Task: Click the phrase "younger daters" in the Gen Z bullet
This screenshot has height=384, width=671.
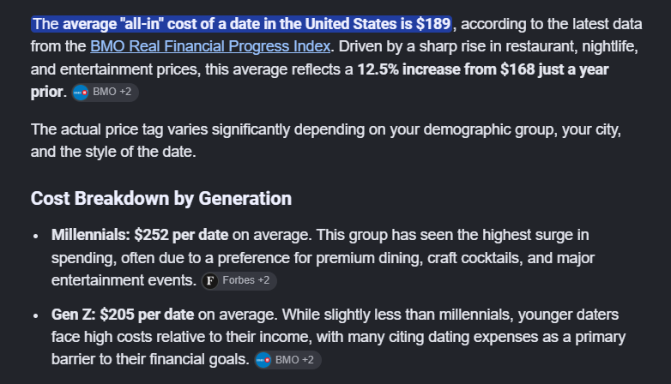Action: 568,315
